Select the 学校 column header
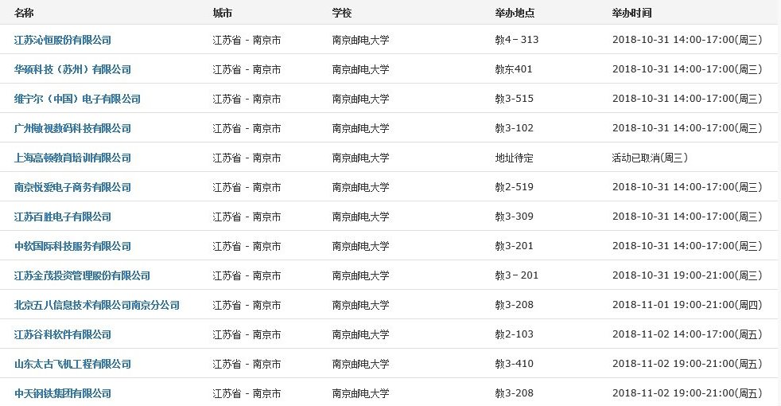Viewport: 781px width, 406px height. pyautogui.click(x=342, y=14)
